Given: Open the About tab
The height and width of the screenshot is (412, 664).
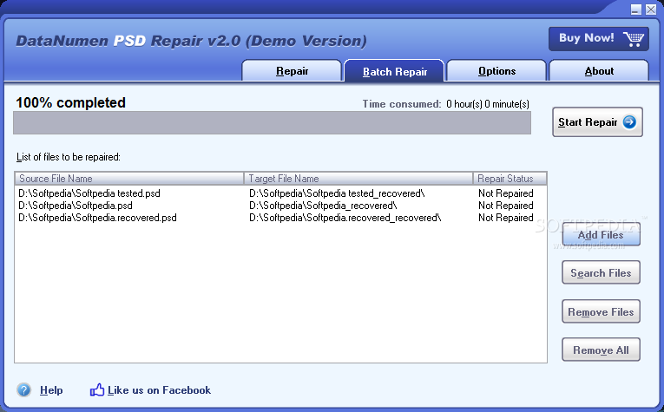Looking at the screenshot, I should [x=599, y=70].
